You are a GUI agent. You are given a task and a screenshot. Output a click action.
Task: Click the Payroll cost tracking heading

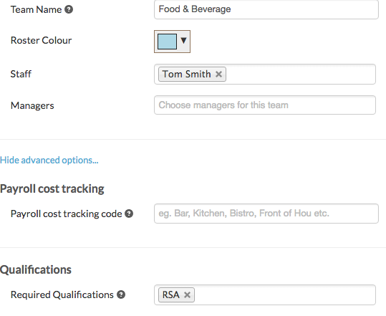(x=52, y=189)
